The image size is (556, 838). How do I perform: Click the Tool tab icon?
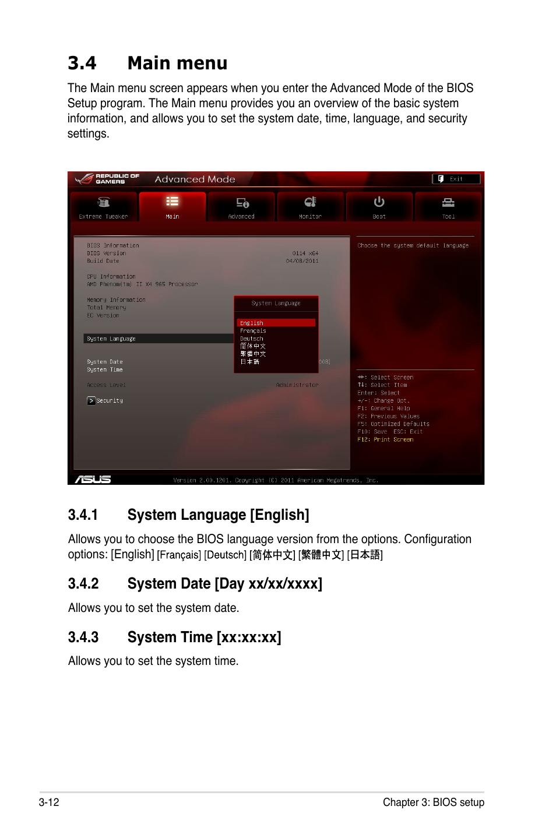pos(448,202)
